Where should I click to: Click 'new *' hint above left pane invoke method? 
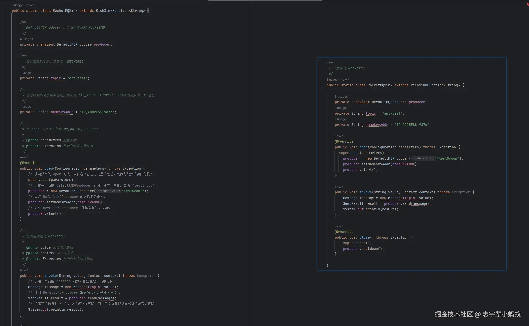coord(24,270)
